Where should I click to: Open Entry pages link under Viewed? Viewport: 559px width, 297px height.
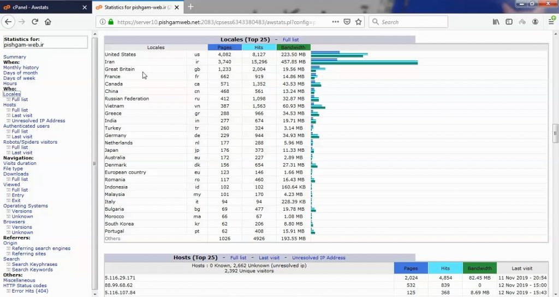tap(18, 195)
